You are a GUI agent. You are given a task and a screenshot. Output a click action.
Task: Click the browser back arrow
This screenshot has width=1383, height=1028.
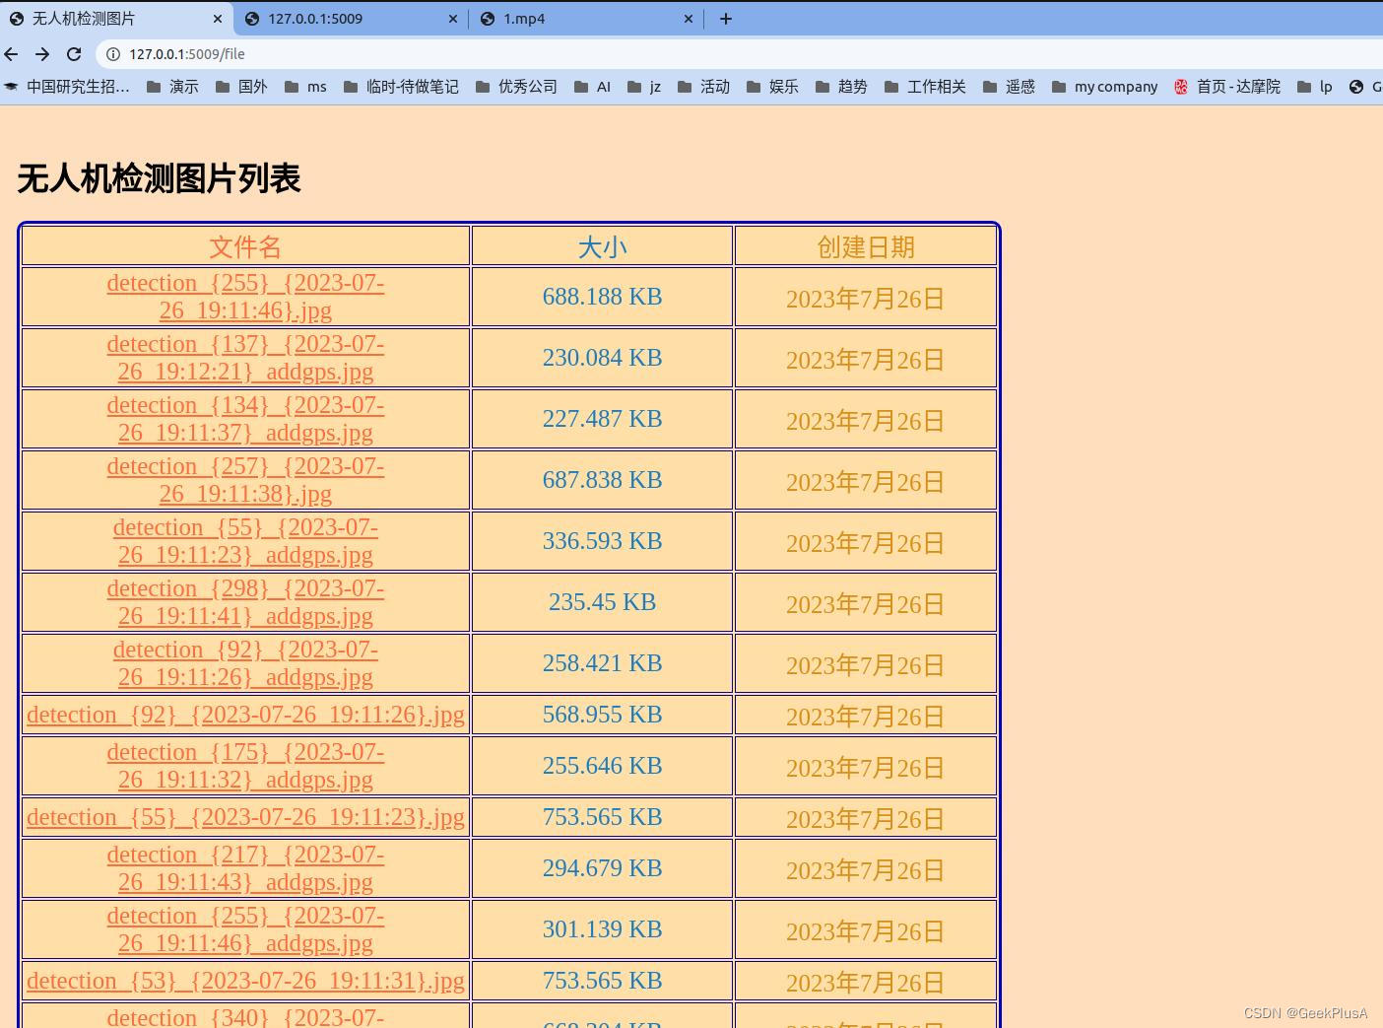coord(11,54)
